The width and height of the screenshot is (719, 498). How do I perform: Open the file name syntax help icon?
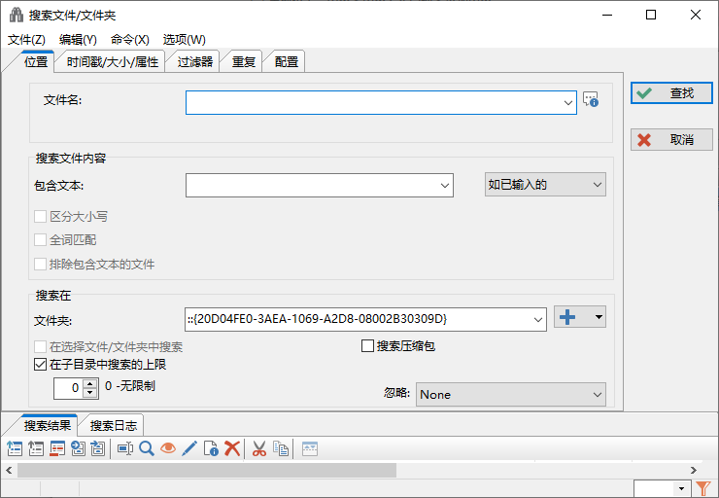[x=590, y=99]
